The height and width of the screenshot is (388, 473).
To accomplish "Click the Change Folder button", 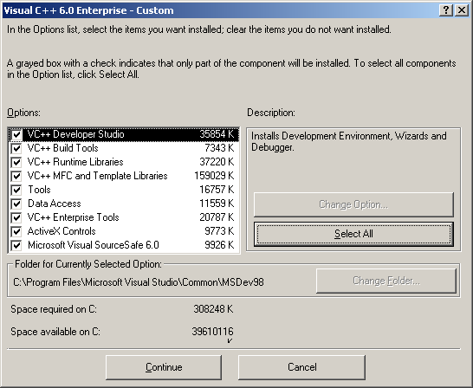I will point(386,281).
